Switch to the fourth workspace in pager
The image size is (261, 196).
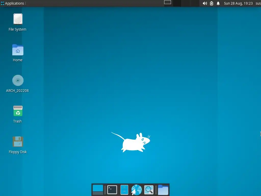[x=194, y=3]
